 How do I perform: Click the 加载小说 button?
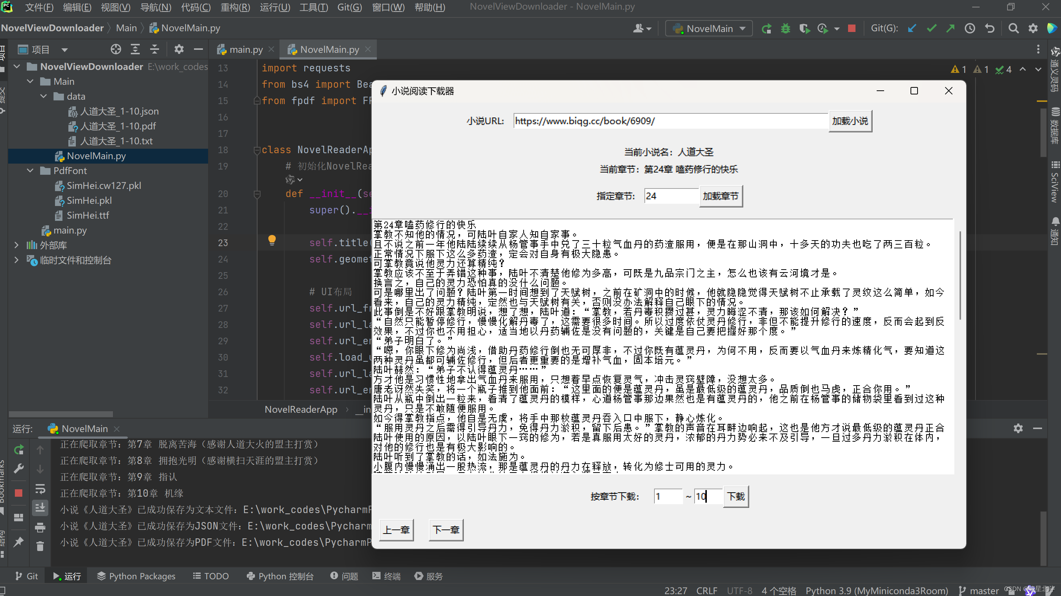[x=850, y=121]
